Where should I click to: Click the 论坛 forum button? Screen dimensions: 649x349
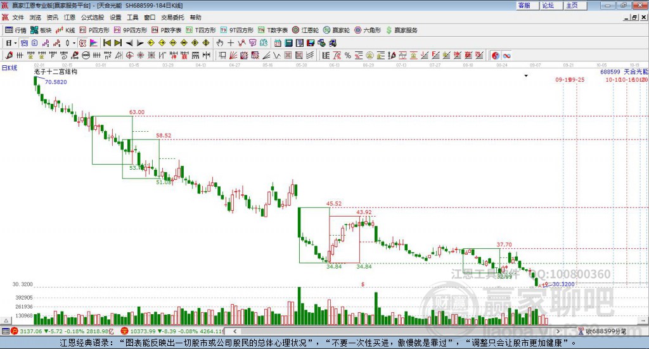pyautogui.click(x=551, y=5)
